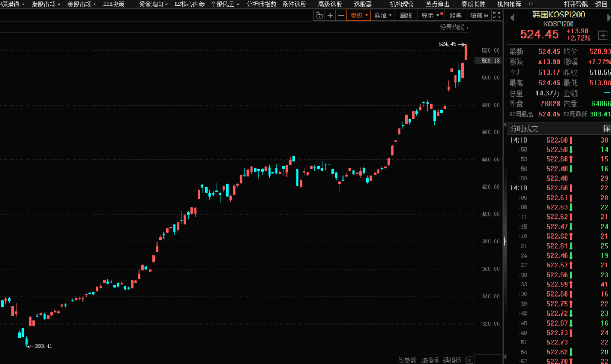
Task: Show more menu items with double chevron
Action: (530, 4)
